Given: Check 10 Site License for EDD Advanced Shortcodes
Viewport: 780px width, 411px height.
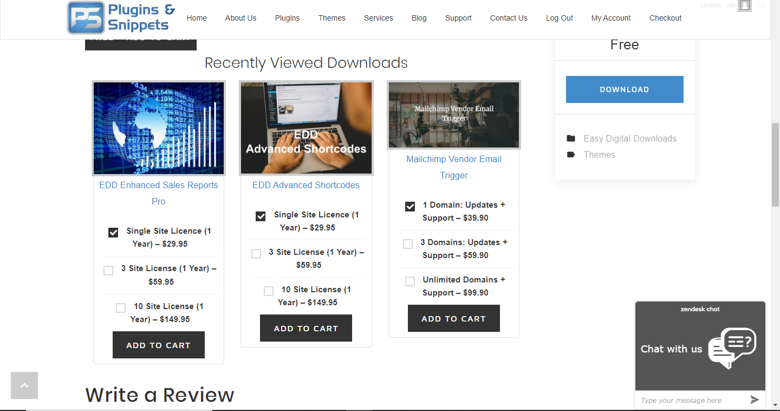Looking at the screenshot, I should click(x=269, y=291).
